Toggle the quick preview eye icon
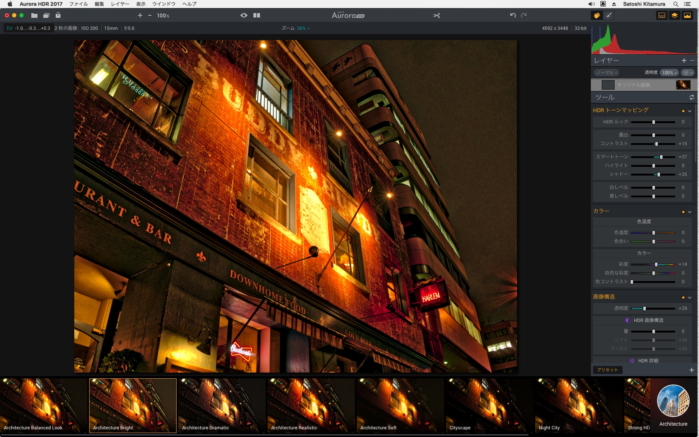 coord(244,15)
